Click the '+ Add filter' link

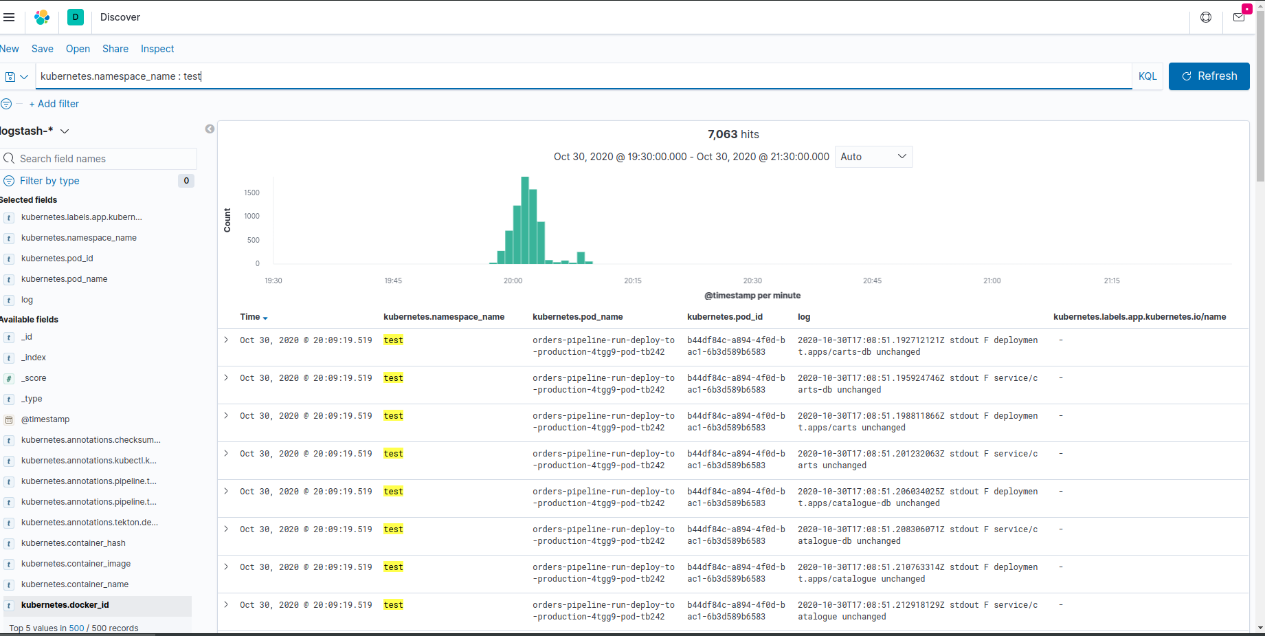(x=54, y=104)
